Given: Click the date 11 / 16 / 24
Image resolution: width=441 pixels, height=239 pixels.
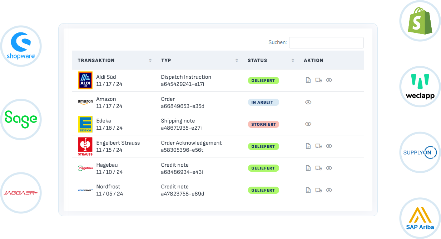Looking at the screenshot, I should [x=109, y=128].
